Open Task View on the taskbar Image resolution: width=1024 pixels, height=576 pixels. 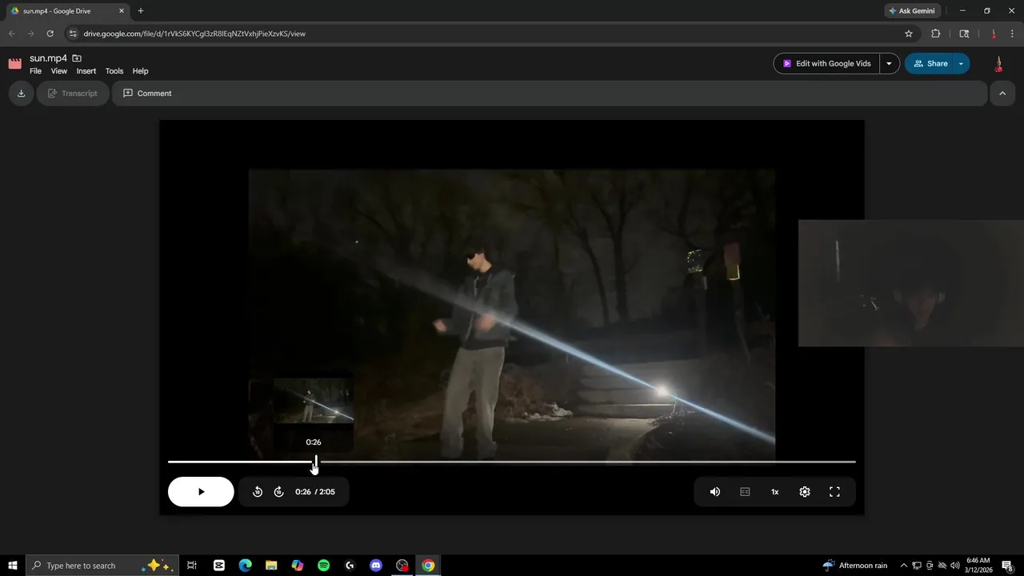[x=192, y=566]
